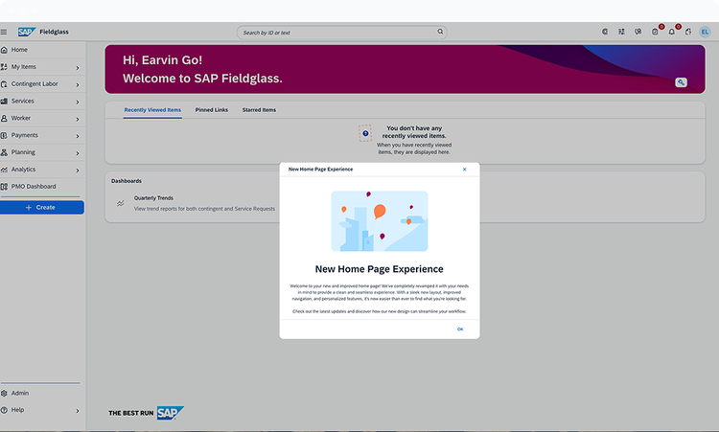Click the empty-state question mark icon
This screenshot has width=719, height=432.
365,133
